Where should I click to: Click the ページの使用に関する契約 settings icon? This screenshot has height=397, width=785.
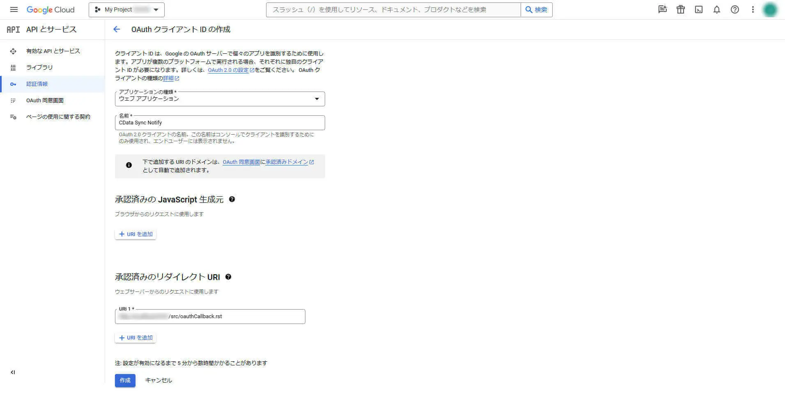(x=13, y=117)
